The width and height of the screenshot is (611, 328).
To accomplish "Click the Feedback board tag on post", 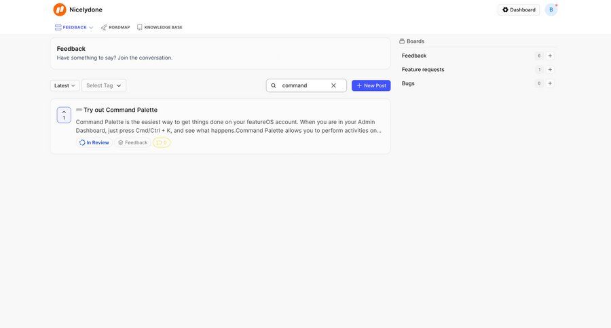I will pyautogui.click(x=133, y=143).
